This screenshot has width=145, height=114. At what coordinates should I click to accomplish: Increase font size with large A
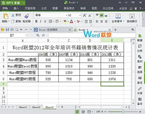pos(85,15)
